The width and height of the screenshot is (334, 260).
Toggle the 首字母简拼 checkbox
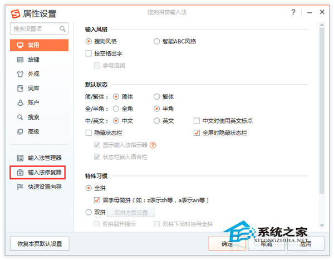[x=97, y=200]
